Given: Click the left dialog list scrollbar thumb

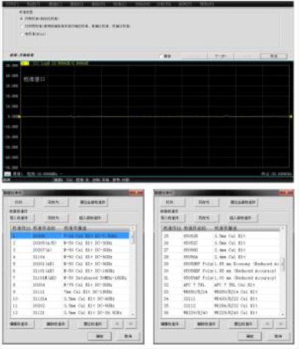Looking at the screenshot, I should (x=133, y=238).
